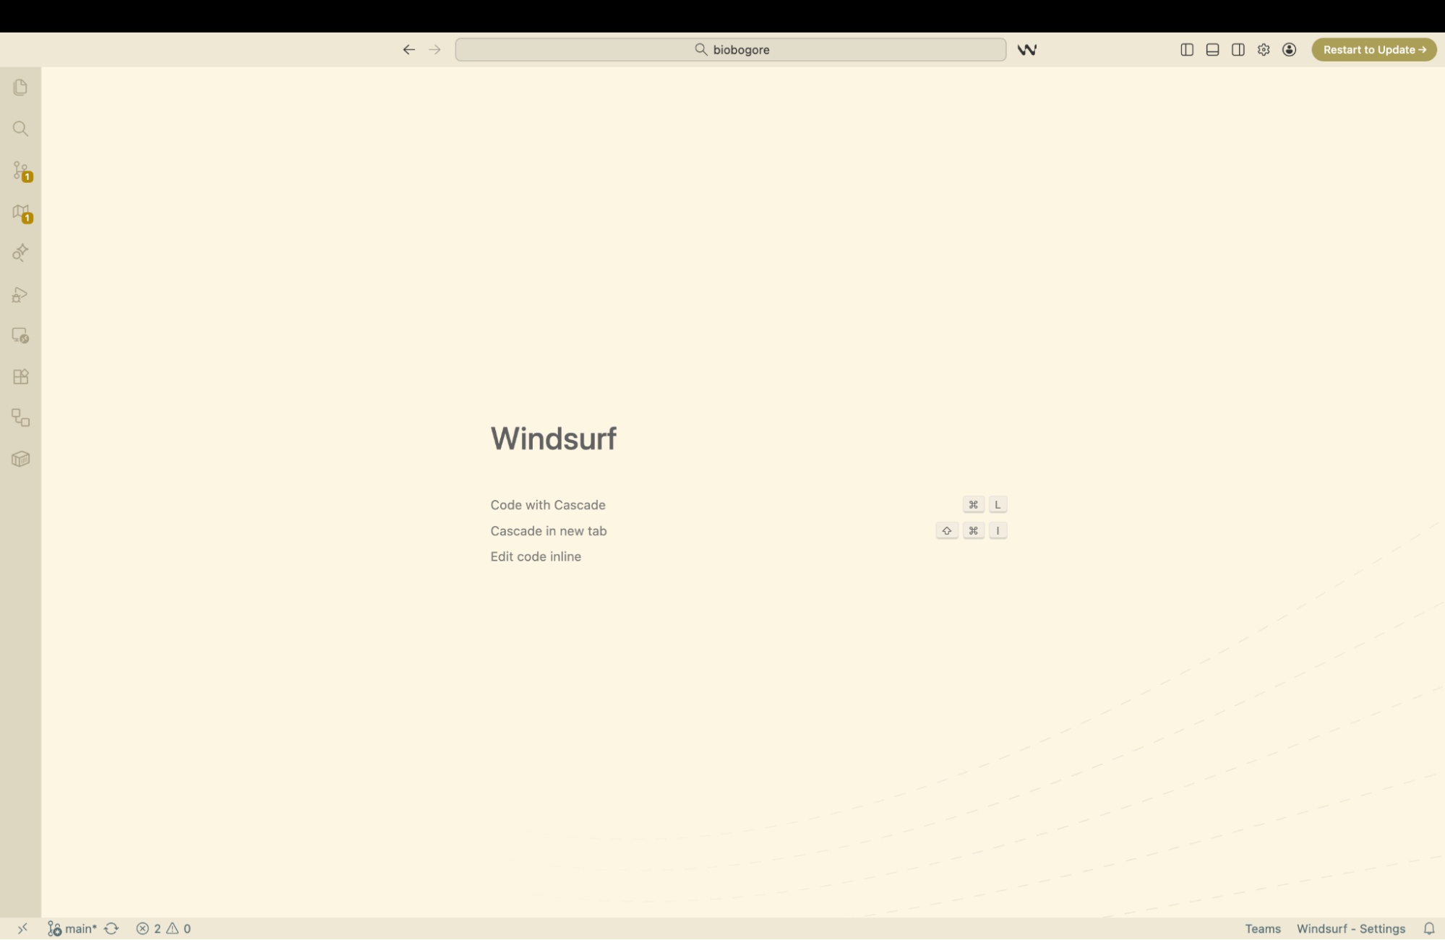Open the Extensions view
Screen dimensions: 1445x940
(20, 376)
